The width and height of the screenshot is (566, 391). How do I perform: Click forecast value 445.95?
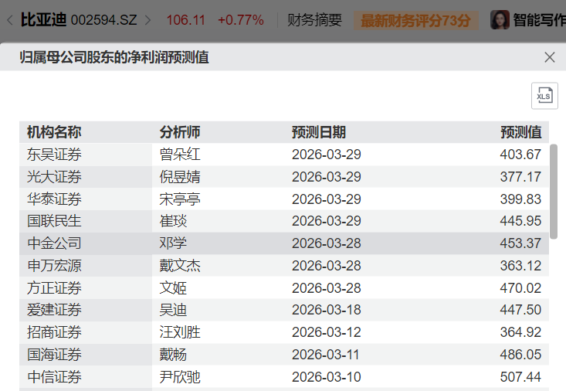point(520,221)
